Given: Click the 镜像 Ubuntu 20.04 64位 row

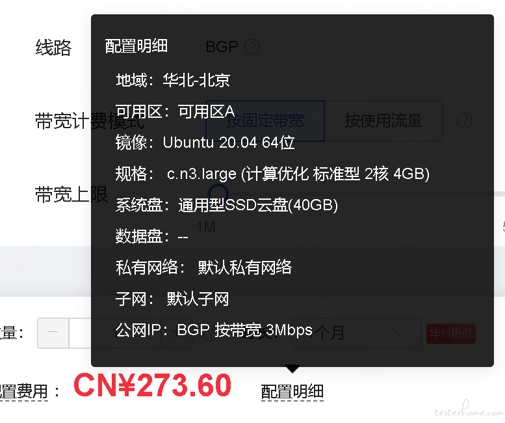Looking at the screenshot, I should pyautogui.click(x=205, y=142).
